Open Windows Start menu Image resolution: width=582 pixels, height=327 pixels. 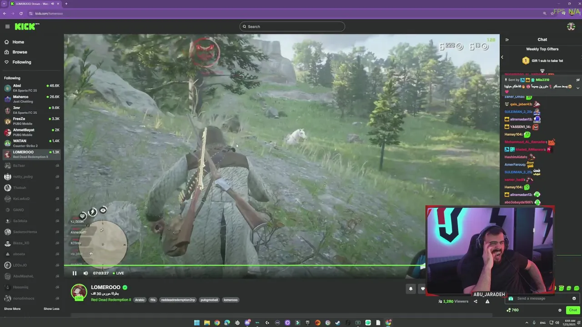coord(196,323)
